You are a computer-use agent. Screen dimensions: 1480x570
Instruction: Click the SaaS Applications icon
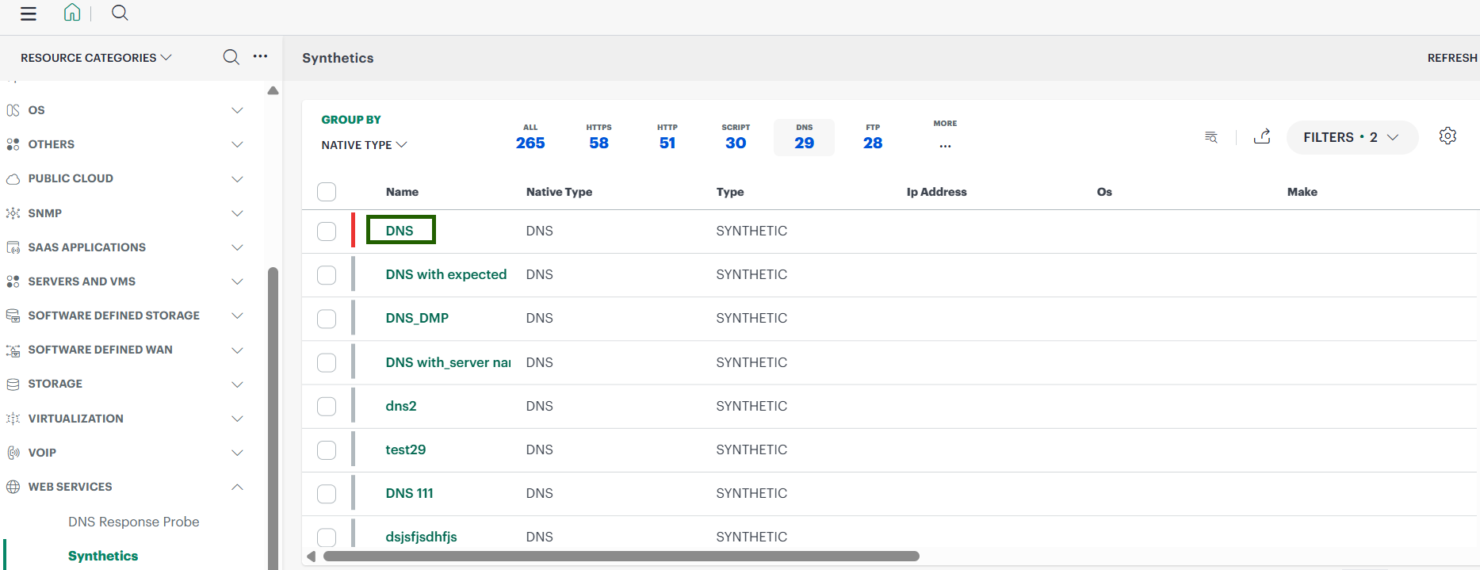click(13, 247)
